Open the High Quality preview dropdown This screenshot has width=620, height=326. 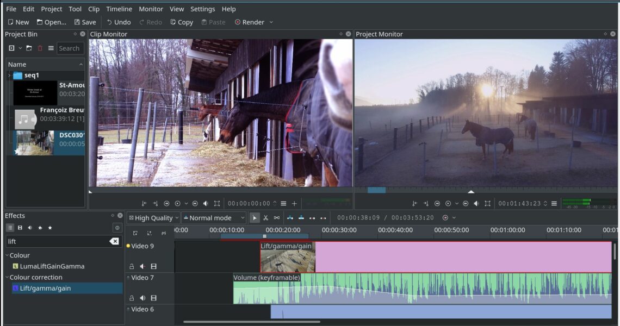pos(153,218)
